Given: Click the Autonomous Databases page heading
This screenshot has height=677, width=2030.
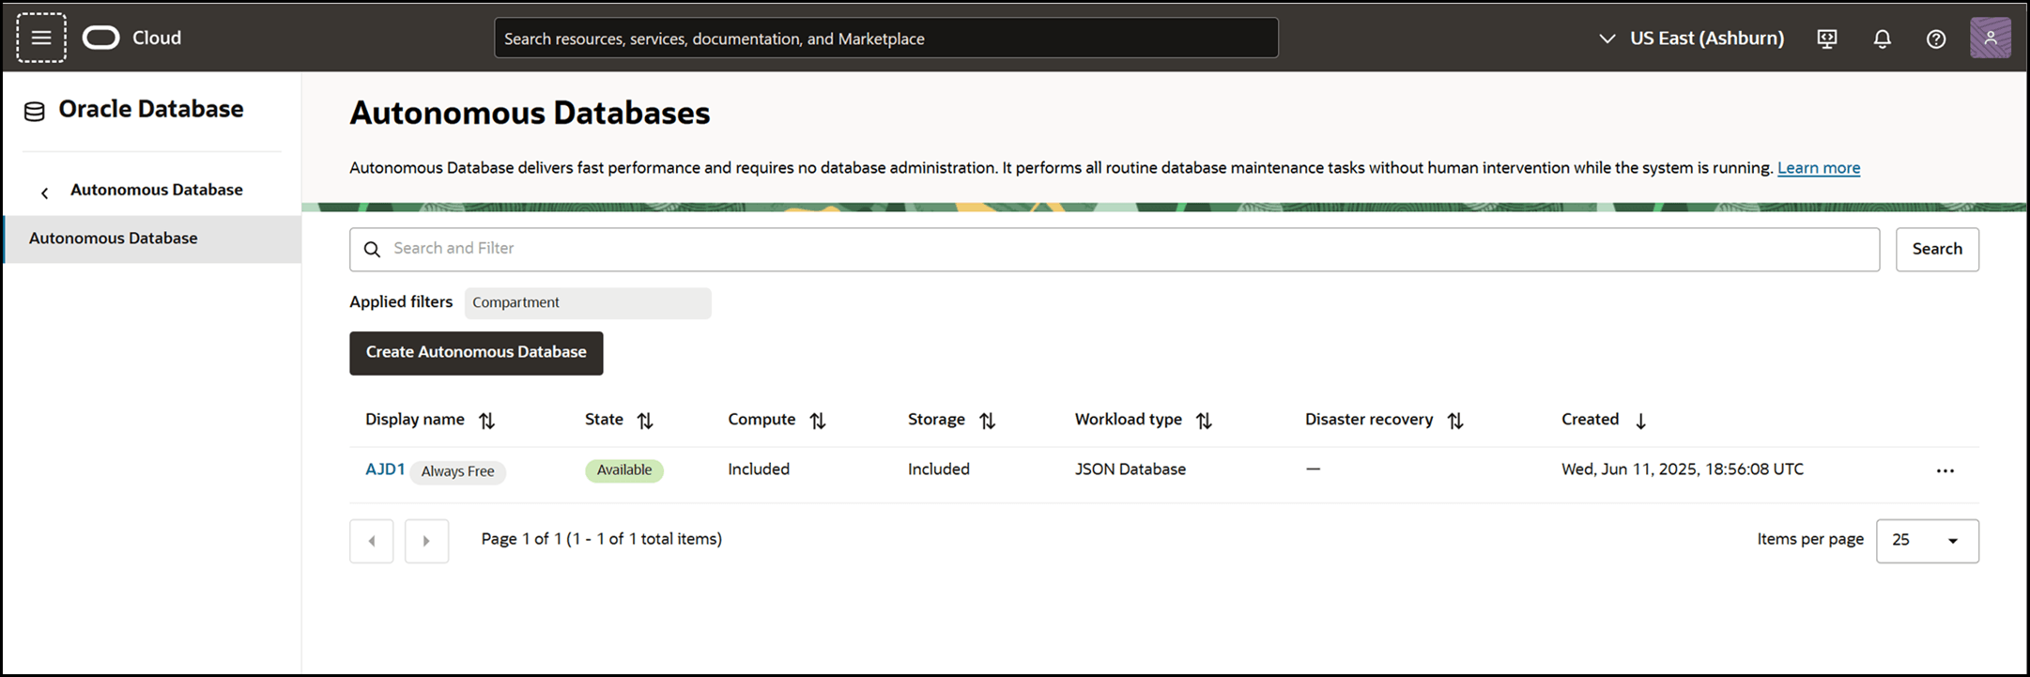Looking at the screenshot, I should point(530,114).
